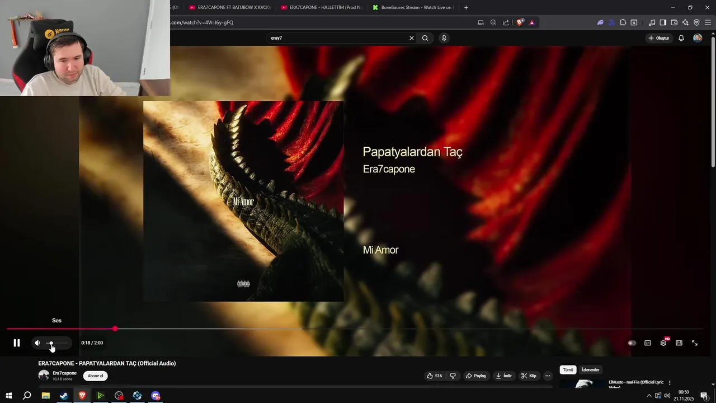Open Windows search from the taskbar
This screenshot has width=716, height=403.
(x=27, y=396)
